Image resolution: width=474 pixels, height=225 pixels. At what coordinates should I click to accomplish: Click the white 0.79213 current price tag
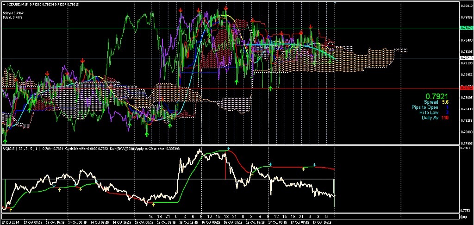[x=466, y=58]
